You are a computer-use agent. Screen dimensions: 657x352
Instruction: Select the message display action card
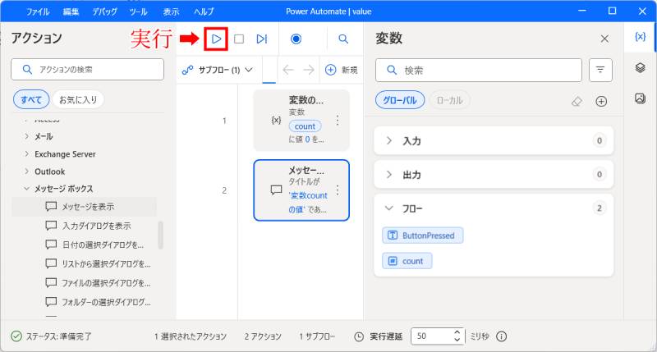click(301, 190)
